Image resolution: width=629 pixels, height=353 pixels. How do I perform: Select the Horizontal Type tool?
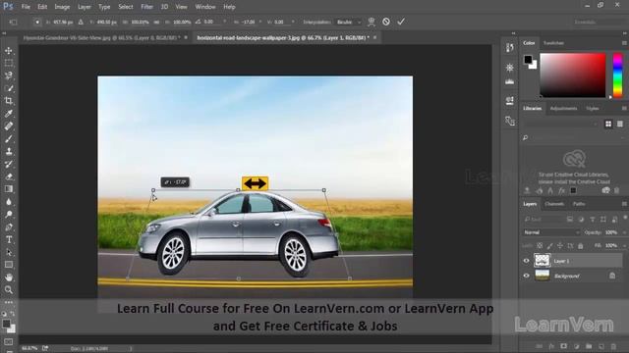tap(9, 239)
